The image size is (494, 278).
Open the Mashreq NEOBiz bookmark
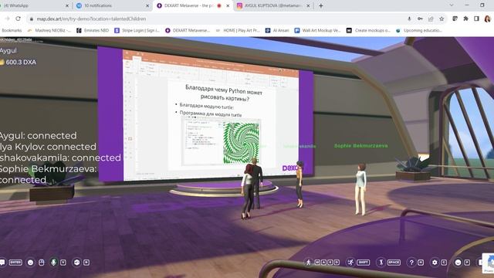[49, 30]
